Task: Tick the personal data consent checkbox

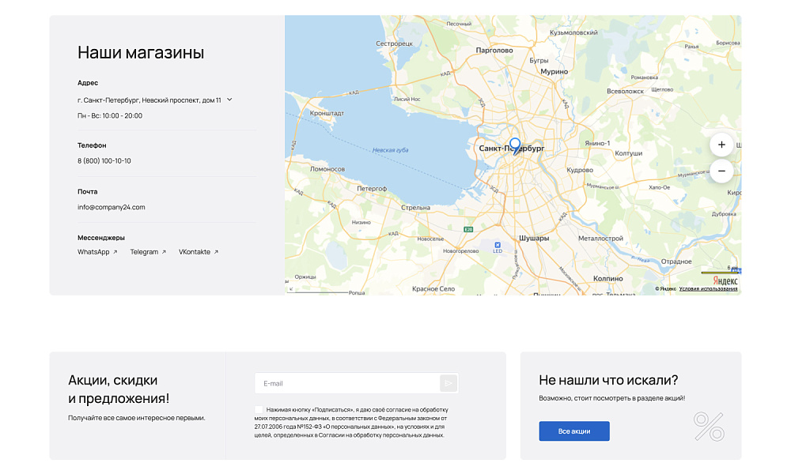Action: 259,410
